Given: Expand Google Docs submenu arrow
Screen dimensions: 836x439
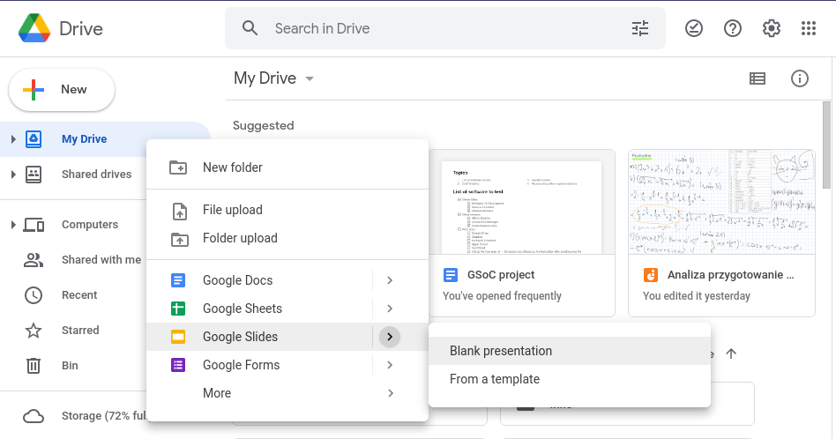Looking at the screenshot, I should (x=390, y=280).
